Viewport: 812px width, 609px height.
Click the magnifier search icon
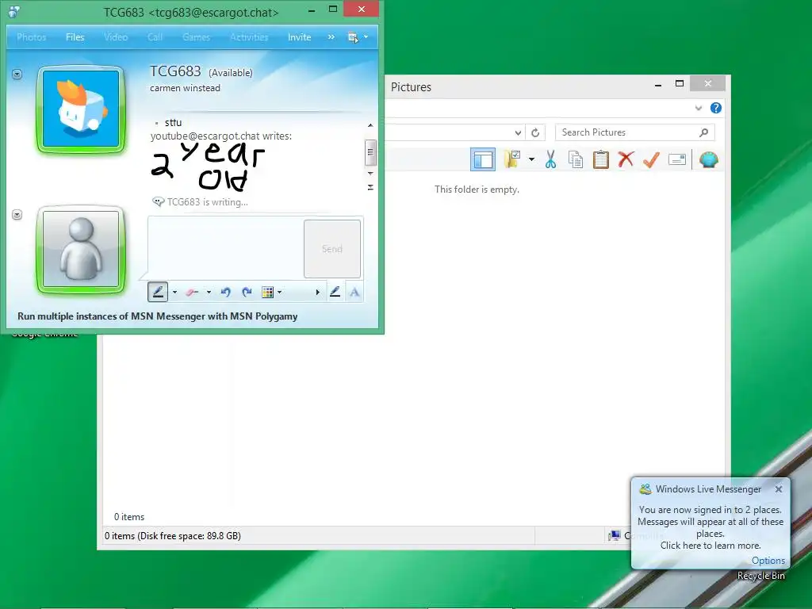(x=704, y=132)
